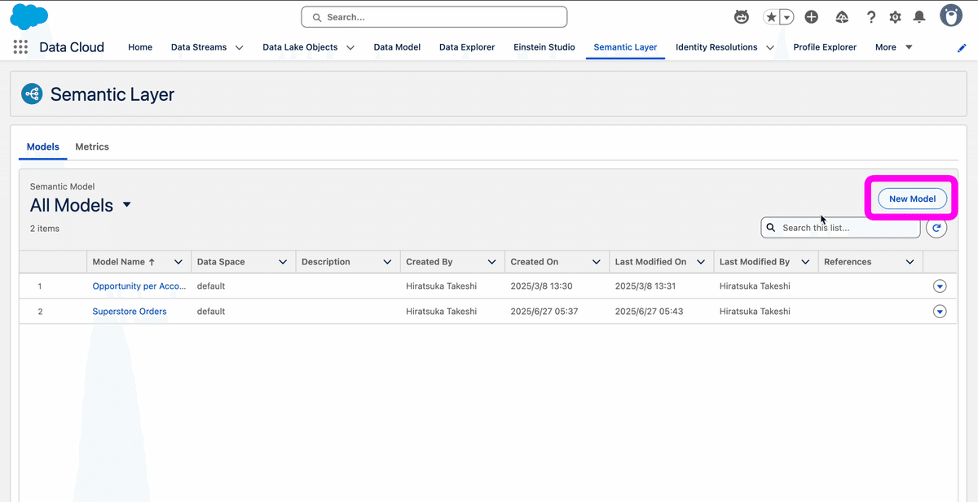The height and width of the screenshot is (502, 978).
Task: Open the All Models list selector
Action: tap(127, 205)
